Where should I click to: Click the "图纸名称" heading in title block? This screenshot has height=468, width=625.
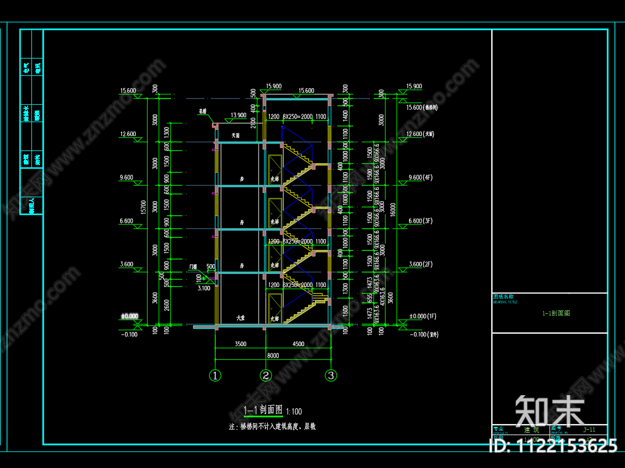[x=504, y=297]
